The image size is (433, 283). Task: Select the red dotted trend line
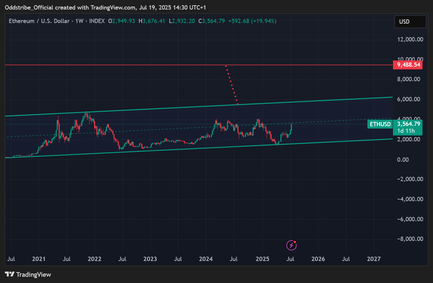click(x=231, y=85)
